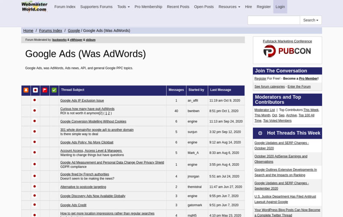Open Google breadcrumb link
The height and width of the screenshot is (217, 343).
click(x=74, y=31)
